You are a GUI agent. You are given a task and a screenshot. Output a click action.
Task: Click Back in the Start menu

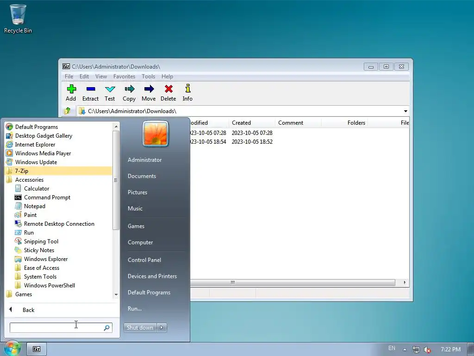28,310
